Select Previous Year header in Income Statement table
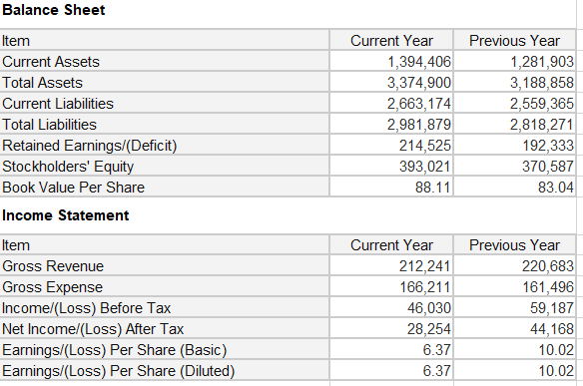The height and width of the screenshot is (386, 583). point(514,245)
